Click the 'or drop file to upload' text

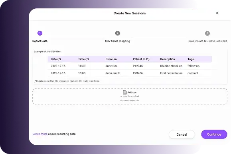point(130,96)
